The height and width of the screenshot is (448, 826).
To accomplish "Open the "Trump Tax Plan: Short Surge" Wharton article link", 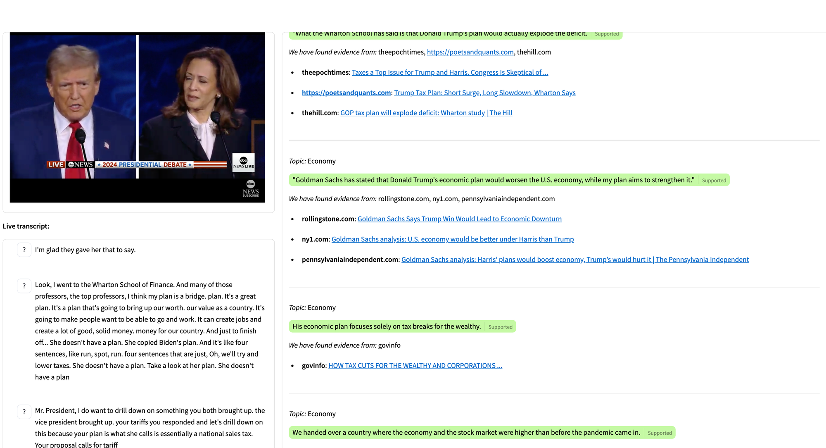I will tap(484, 93).
